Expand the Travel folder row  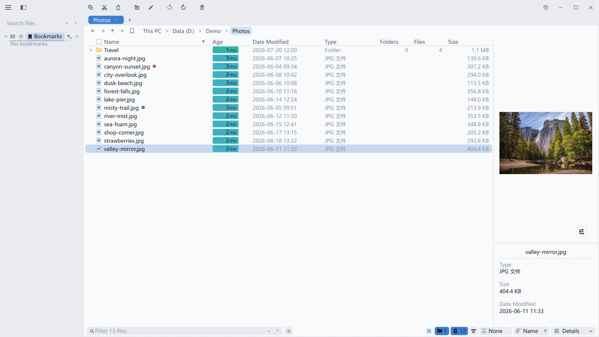(x=91, y=50)
